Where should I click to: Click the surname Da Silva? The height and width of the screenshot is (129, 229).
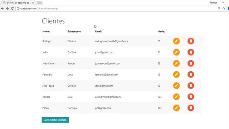pyautogui.click(x=72, y=52)
